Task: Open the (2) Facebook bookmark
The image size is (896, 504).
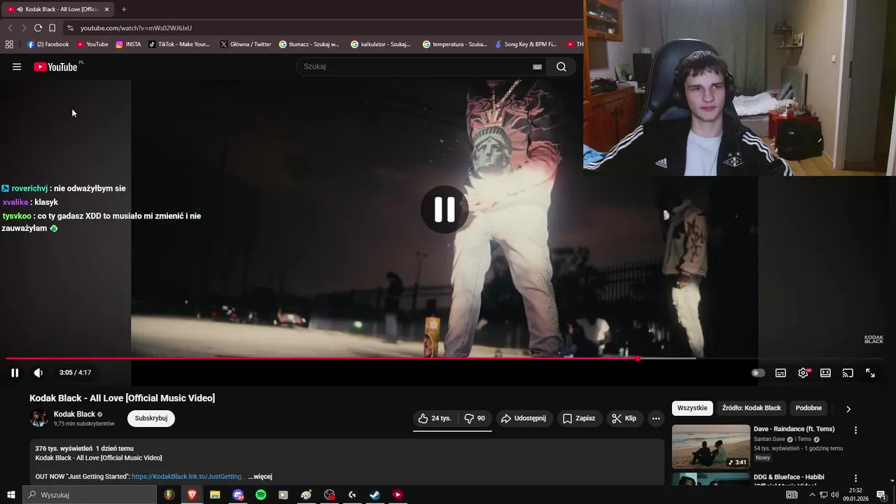Action: pyautogui.click(x=48, y=44)
